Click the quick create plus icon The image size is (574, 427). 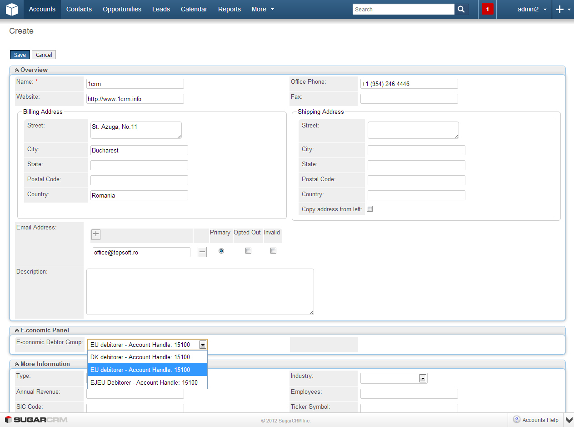(560, 9)
